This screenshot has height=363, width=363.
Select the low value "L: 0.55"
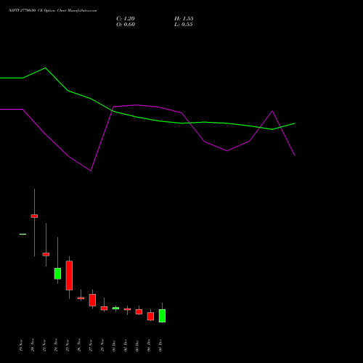[184, 25]
